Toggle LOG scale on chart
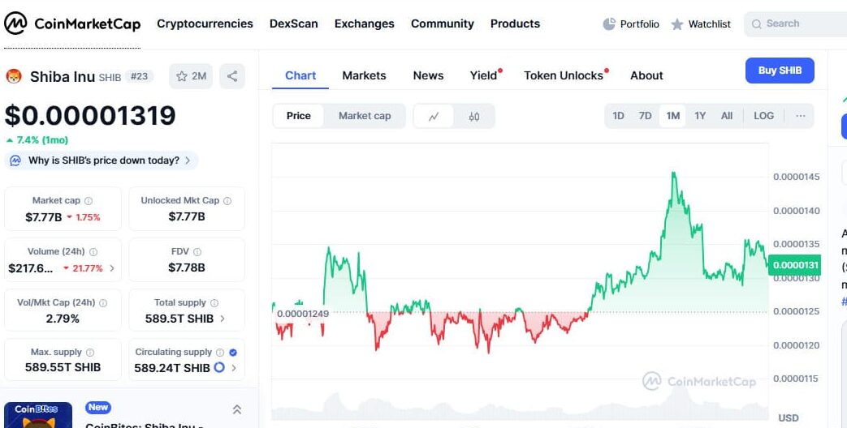The image size is (847, 428). point(763,116)
